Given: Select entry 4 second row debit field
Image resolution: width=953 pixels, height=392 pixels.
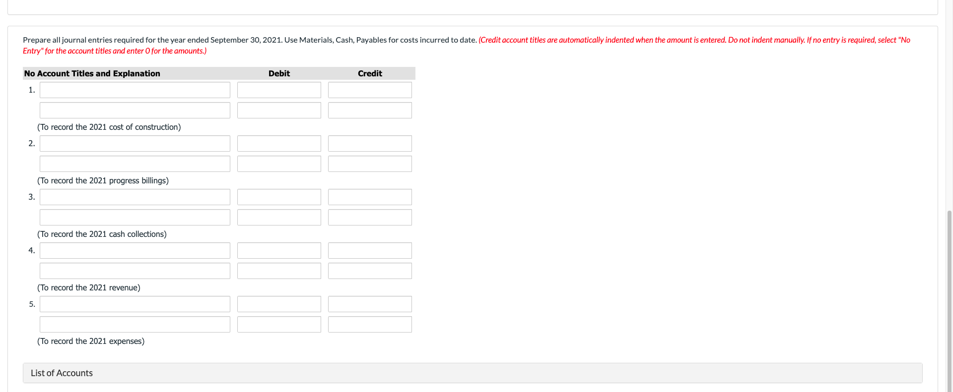Looking at the screenshot, I should 279,271.
